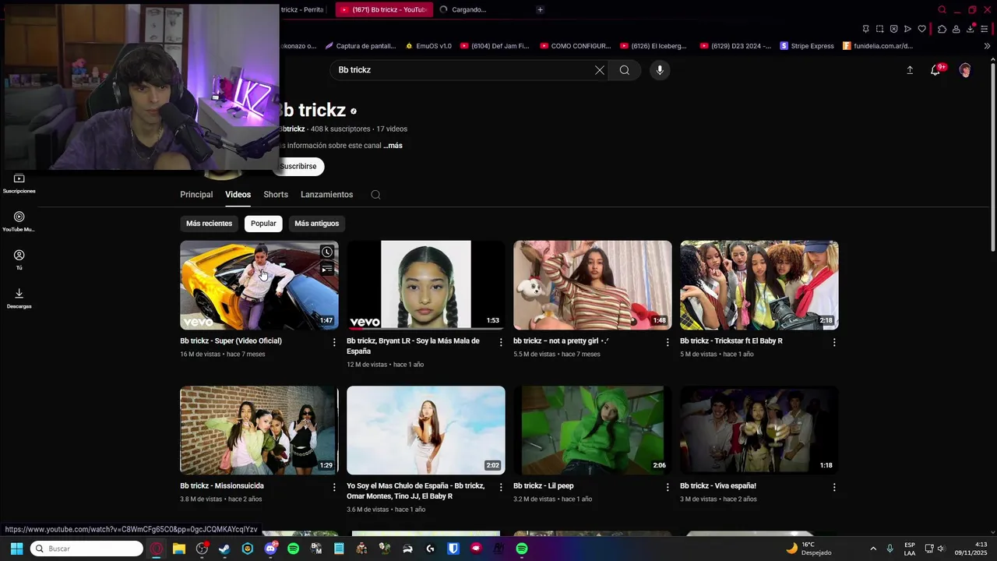Clear the Bb trickz search text
Image resolution: width=997 pixels, height=561 pixels.
click(x=600, y=70)
